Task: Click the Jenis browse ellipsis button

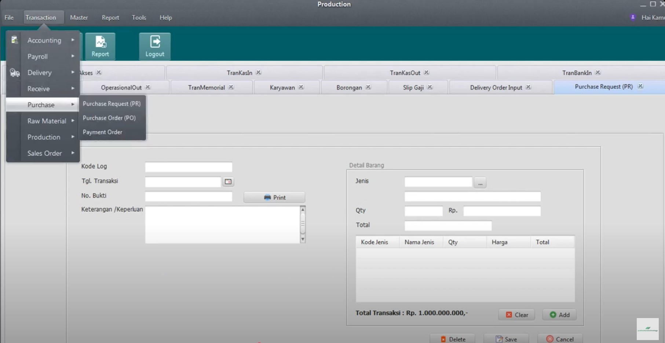Action: (480, 182)
